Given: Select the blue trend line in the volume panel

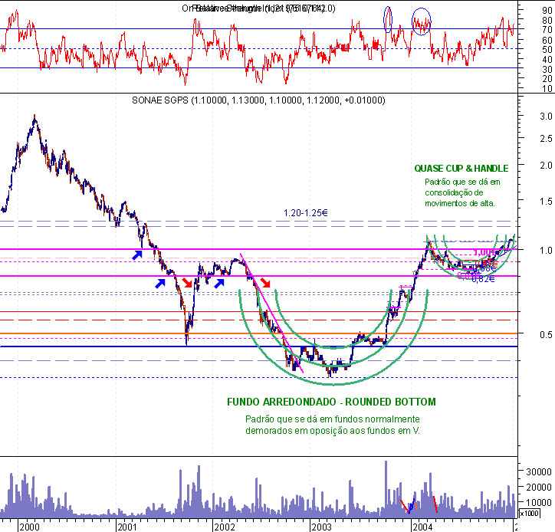Looking at the screenshot, I should click(412, 505).
